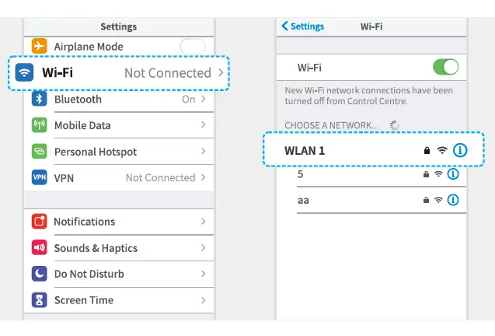
Task: Tap the green Mobile Data icon
Action: (39, 125)
